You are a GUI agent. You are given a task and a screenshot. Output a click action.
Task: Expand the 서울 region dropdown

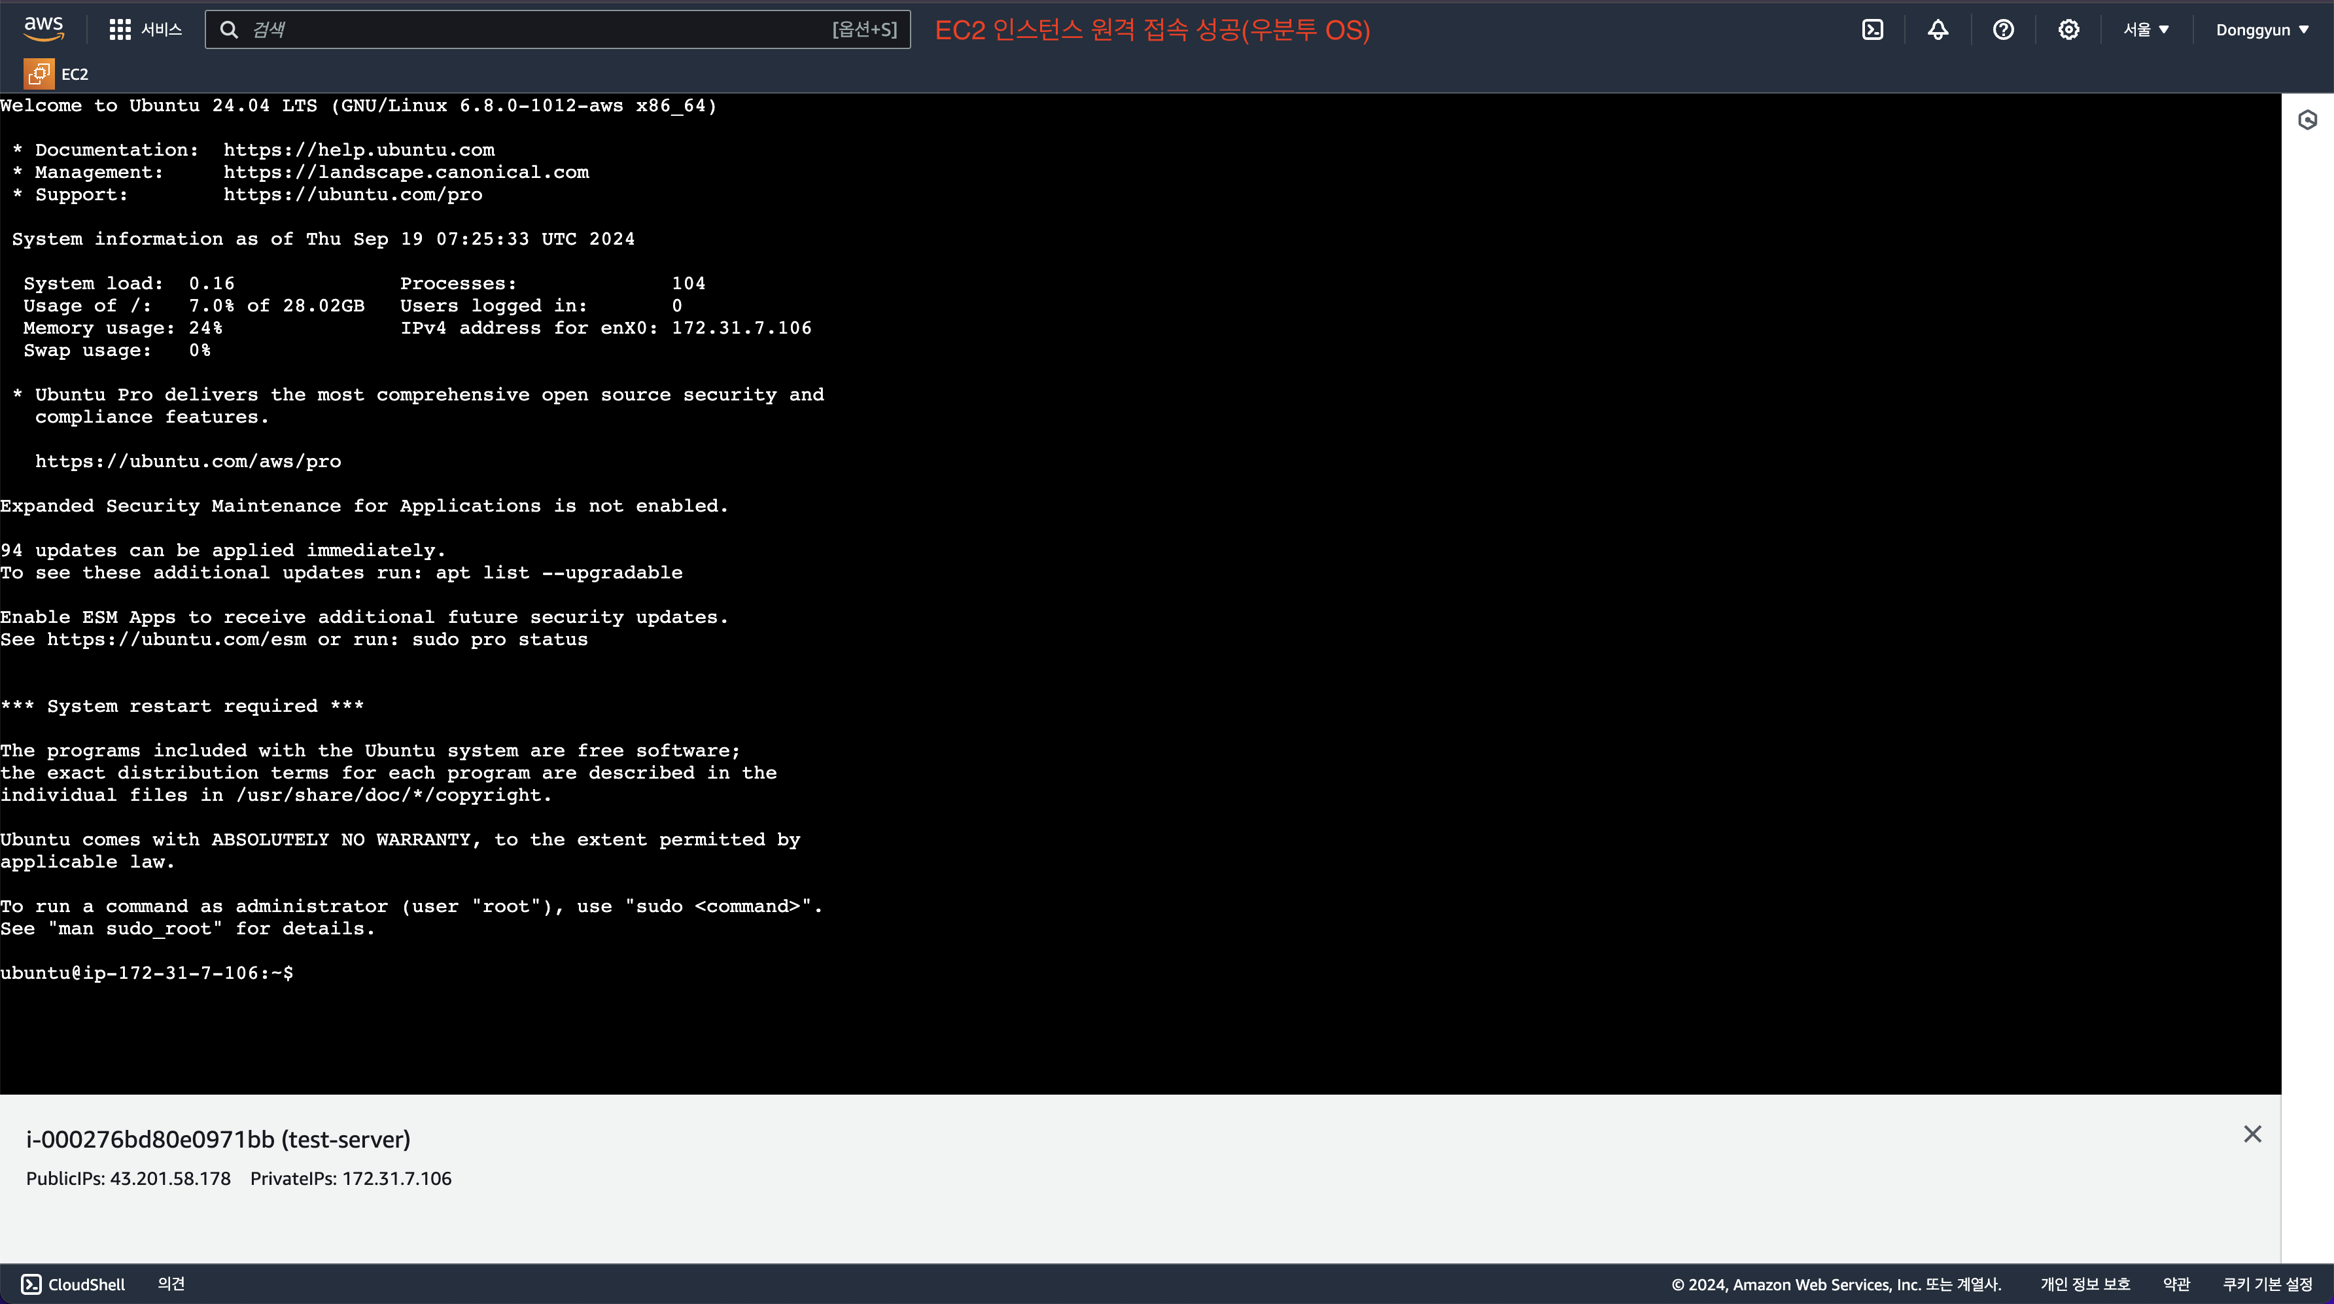pyautogui.click(x=2145, y=30)
